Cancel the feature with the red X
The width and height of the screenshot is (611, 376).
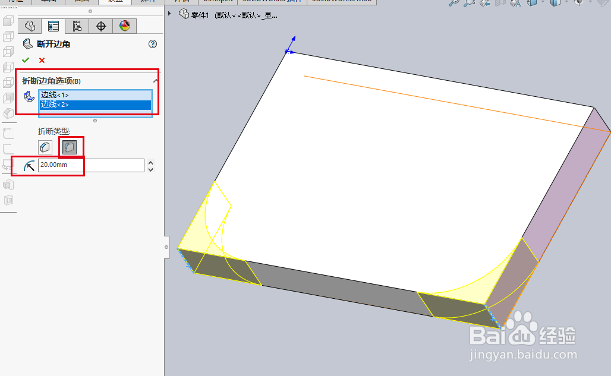[40, 59]
